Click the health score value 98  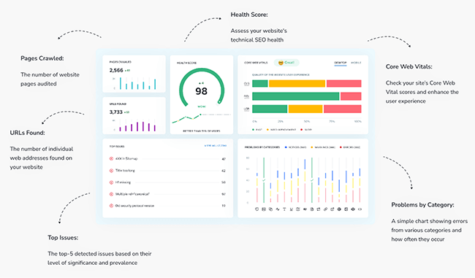[x=202, y=91]
